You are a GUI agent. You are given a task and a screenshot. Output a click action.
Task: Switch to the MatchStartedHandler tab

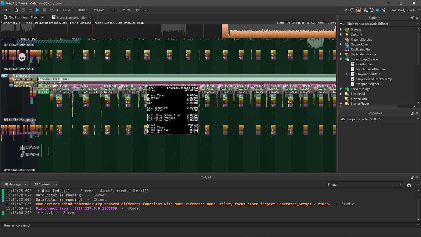pyautogui.click(x=72, y=17)
